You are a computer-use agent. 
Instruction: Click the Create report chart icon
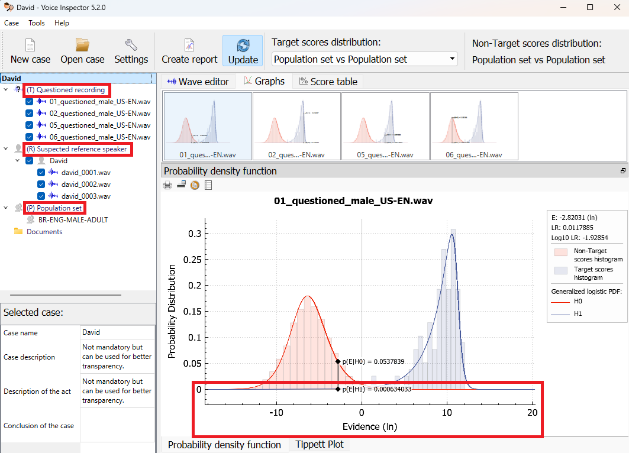tap(189, 45)
